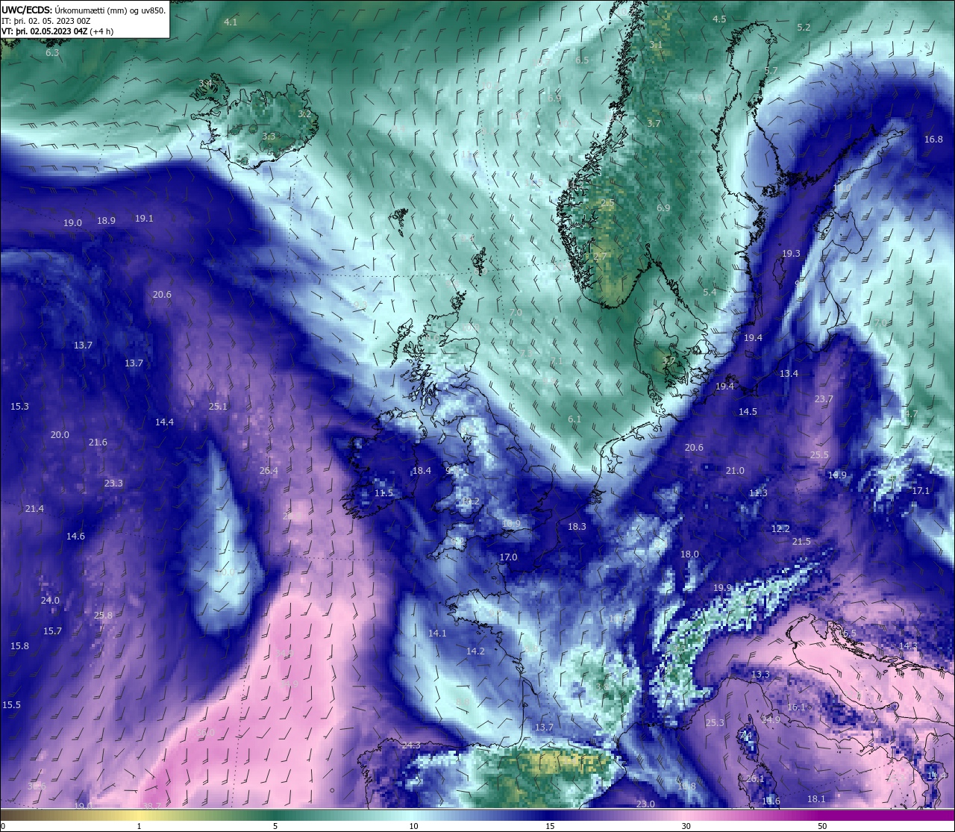Click the 'UWC/ECDS: Úrkomumætti (mm) og uv850.' title
Image resolution: width=955 pixels, height=832 pixels.
[x=84, y=10]
